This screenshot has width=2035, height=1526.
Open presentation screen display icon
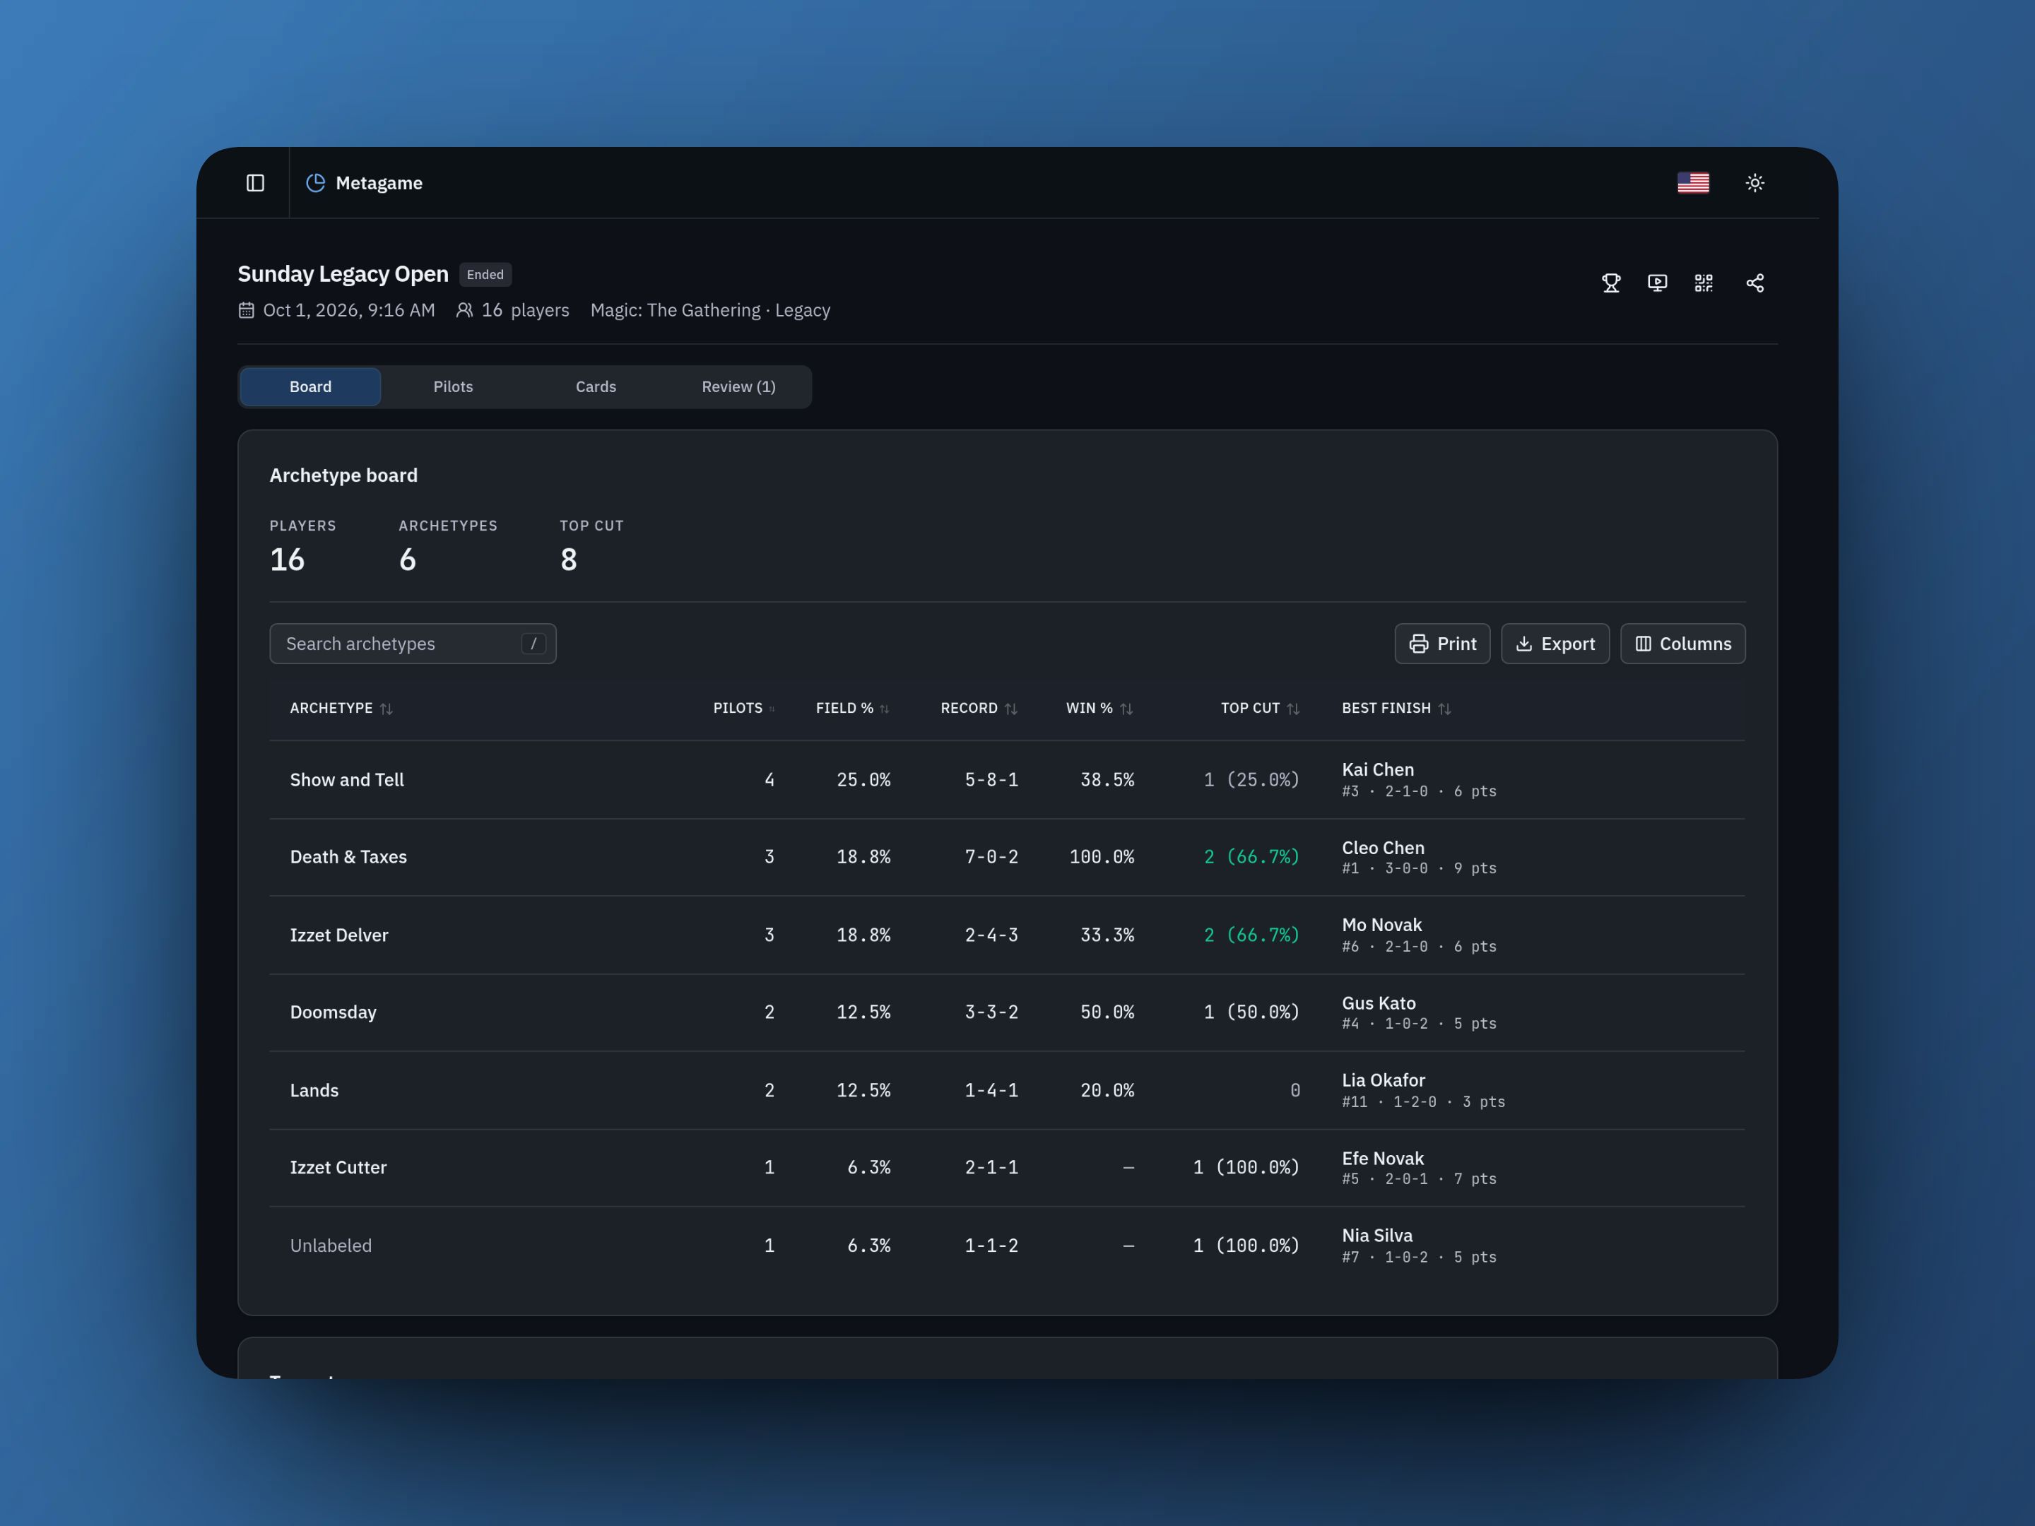[1657, 283]
